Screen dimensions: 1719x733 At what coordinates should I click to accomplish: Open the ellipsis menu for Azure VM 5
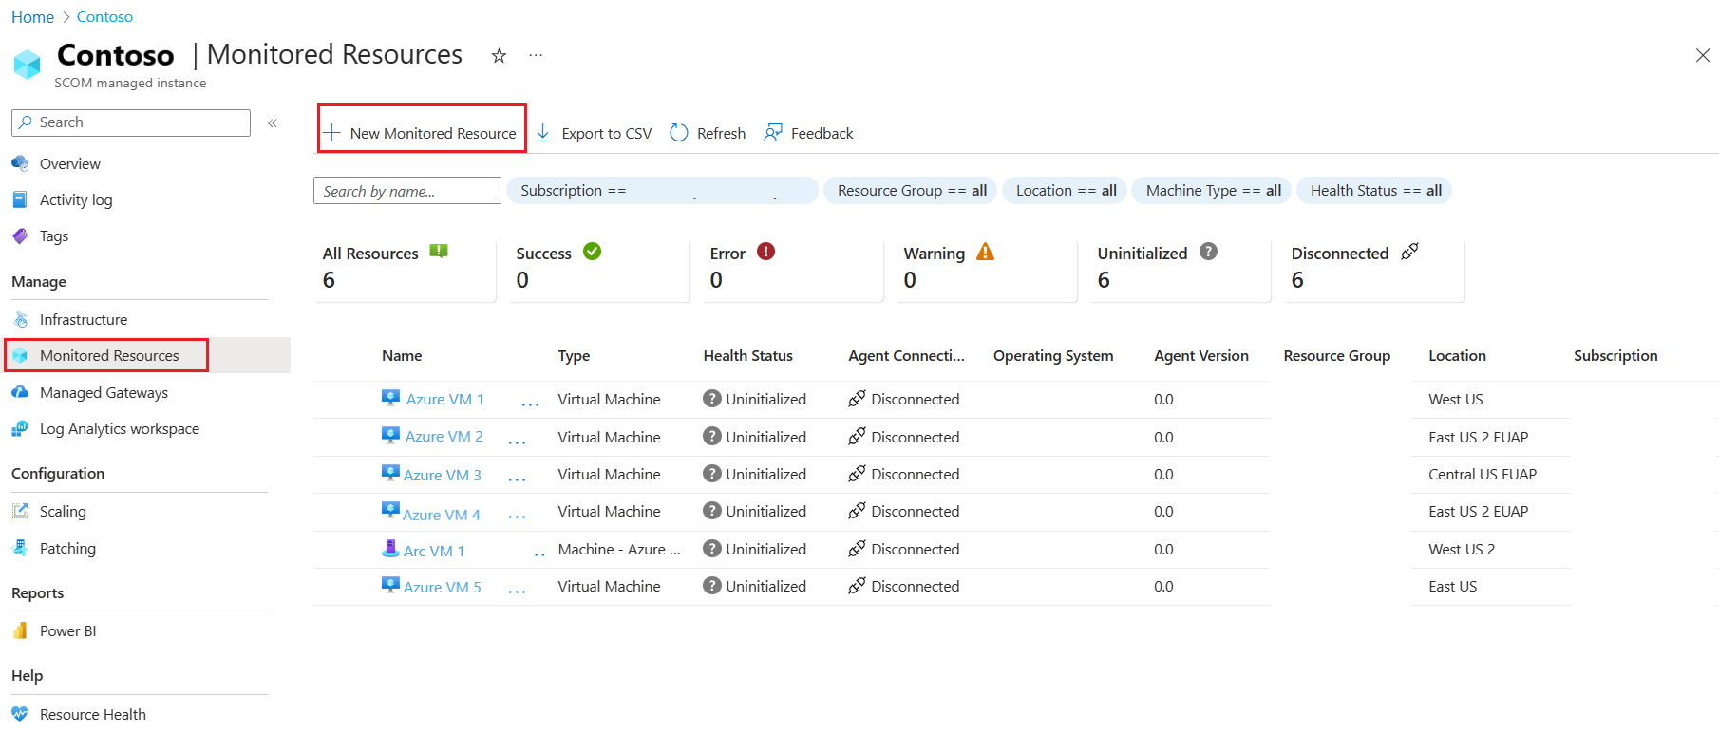(x=517, y=592)
